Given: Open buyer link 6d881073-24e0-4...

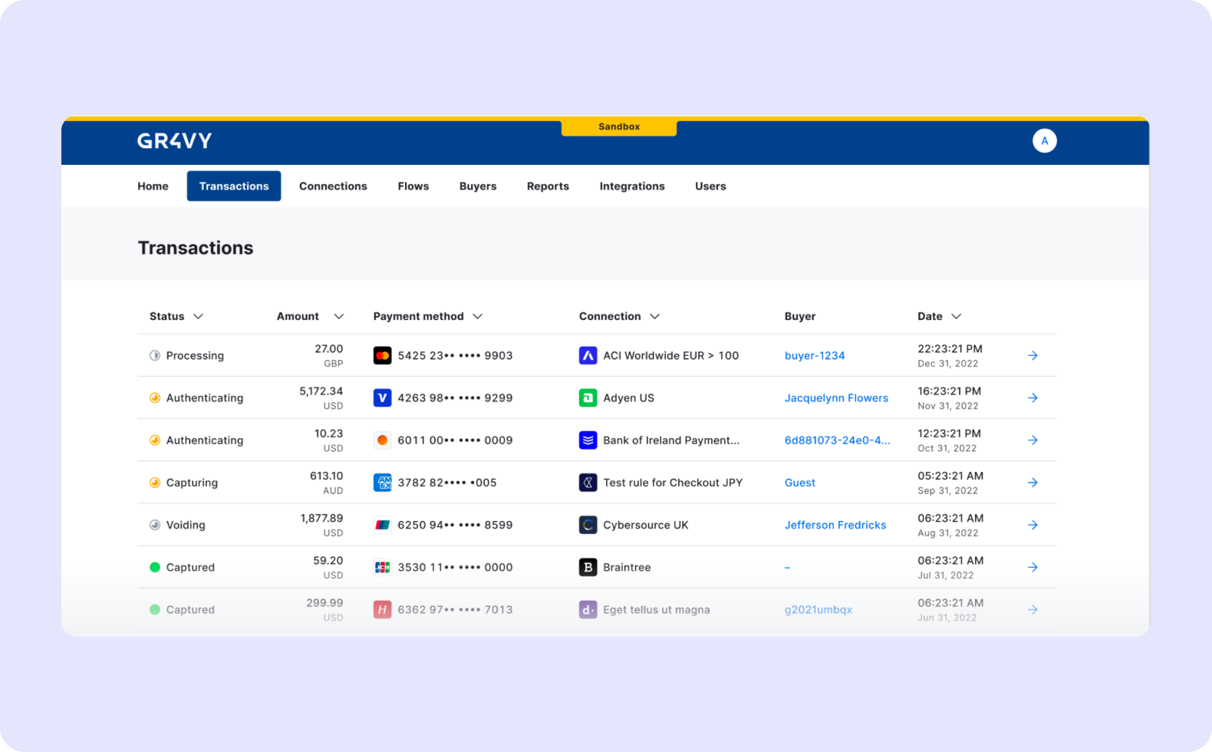Looking at the screenshot, I should 837,440.
